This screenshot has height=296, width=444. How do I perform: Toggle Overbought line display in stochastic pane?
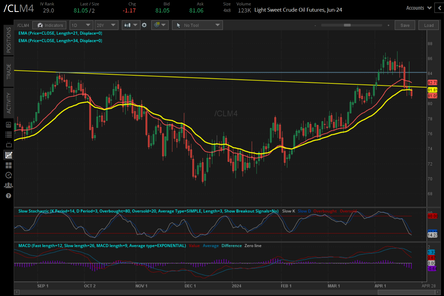(x=325, y=211)
